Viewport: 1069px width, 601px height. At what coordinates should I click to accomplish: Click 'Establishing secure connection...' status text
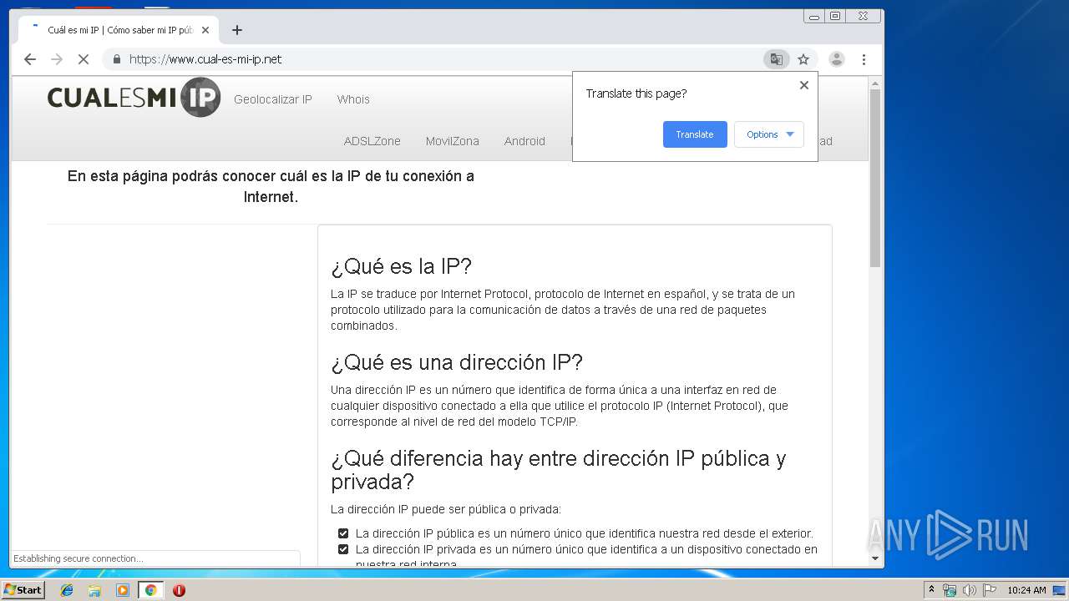pyautogui.click(x=79, y=558)
